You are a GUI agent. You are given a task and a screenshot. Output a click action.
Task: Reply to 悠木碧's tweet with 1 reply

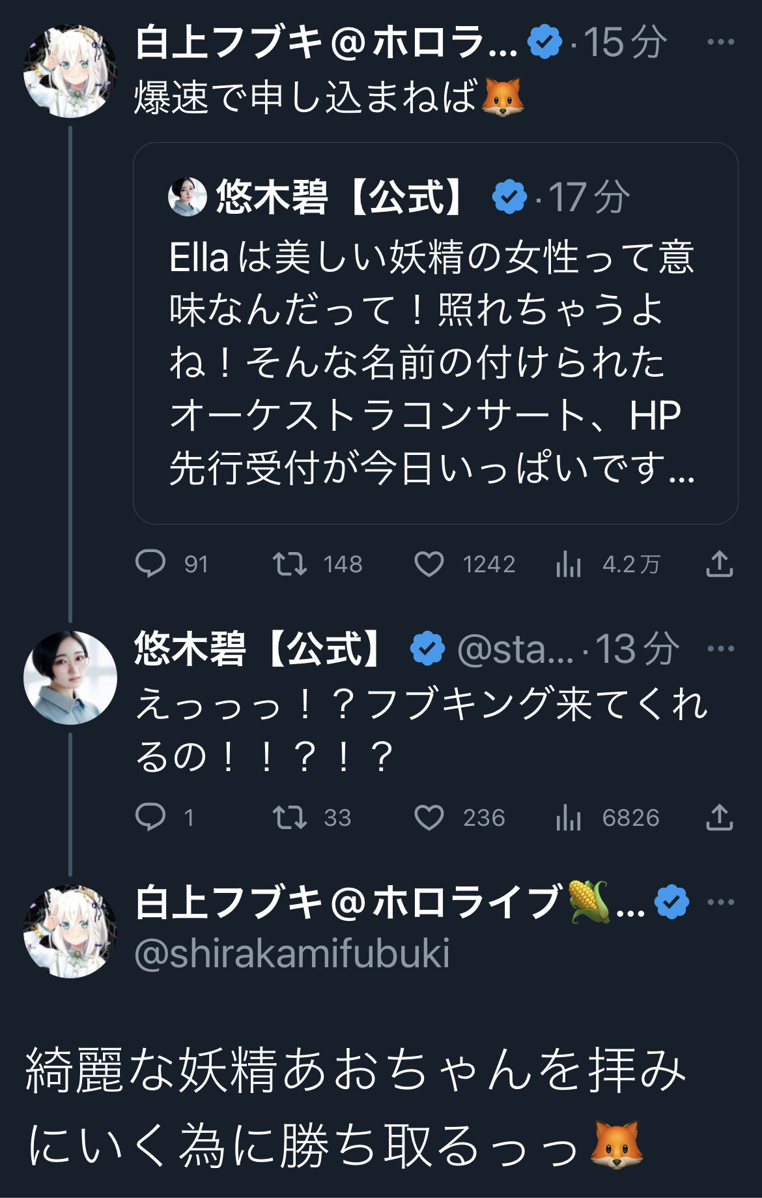pyautogui.click(x=150, y=817)
